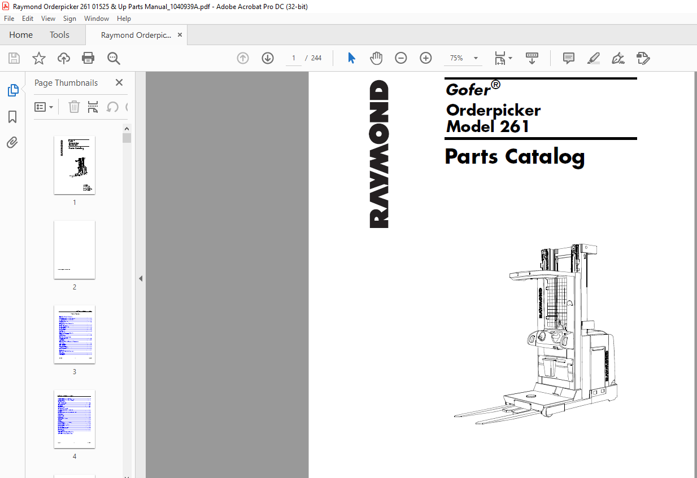The width and height of the screenshot is (697, 478).
Task: Bookmark this file with the star icon
Action: pyautogui.click(x=39, y=58)
